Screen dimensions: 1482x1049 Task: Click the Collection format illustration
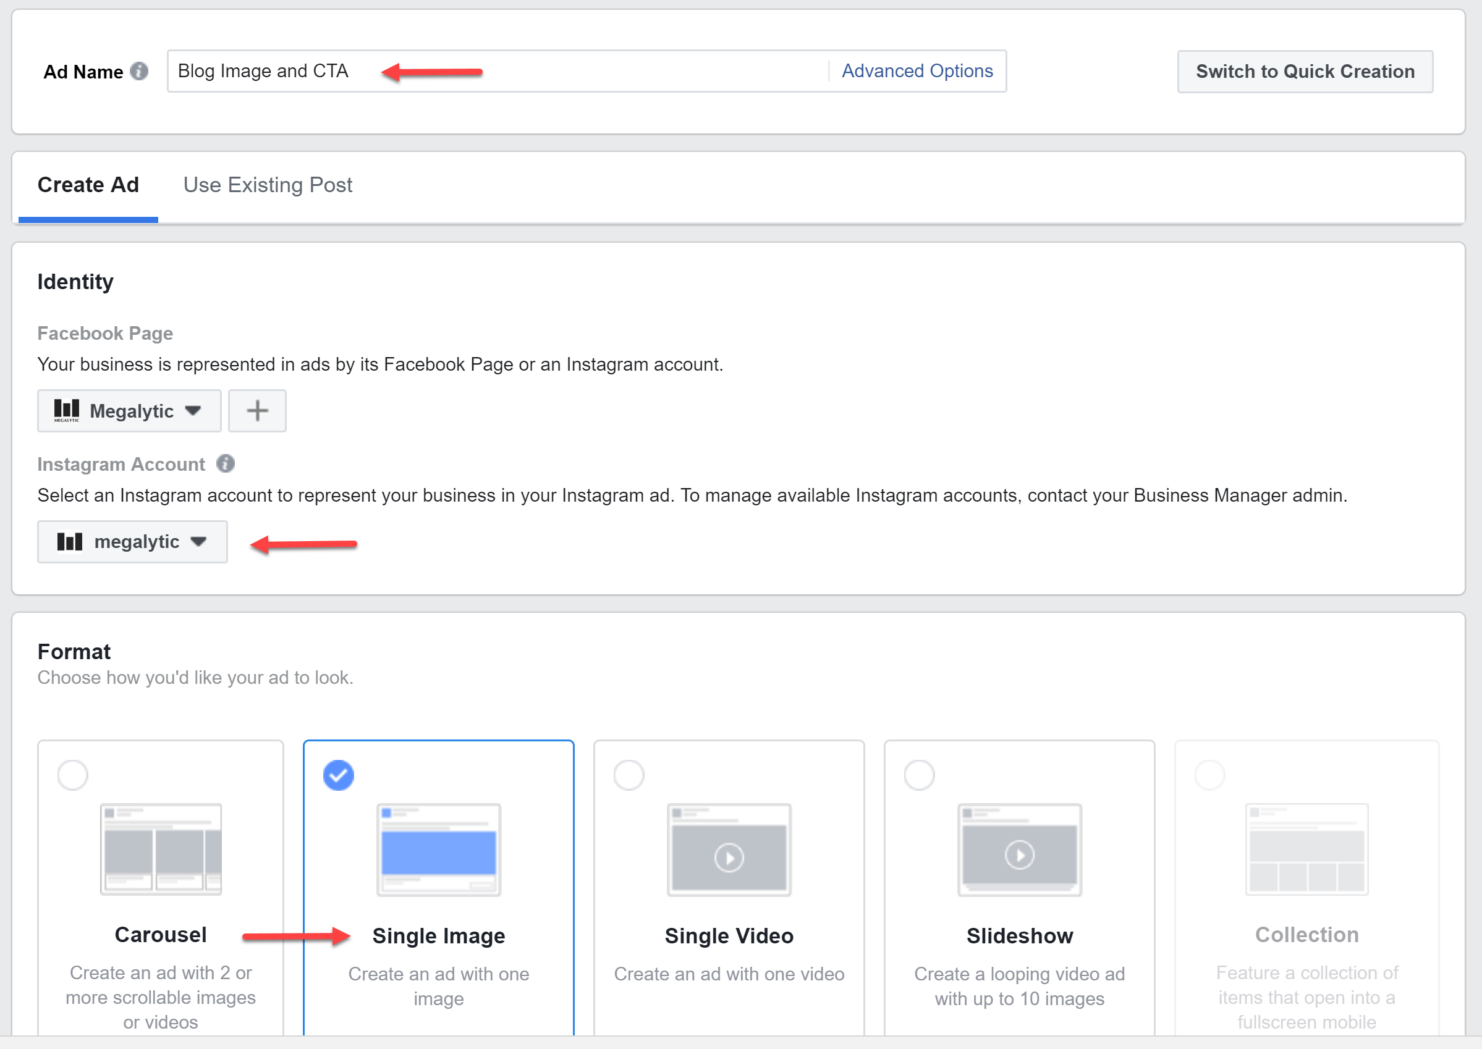[1306, 849]
